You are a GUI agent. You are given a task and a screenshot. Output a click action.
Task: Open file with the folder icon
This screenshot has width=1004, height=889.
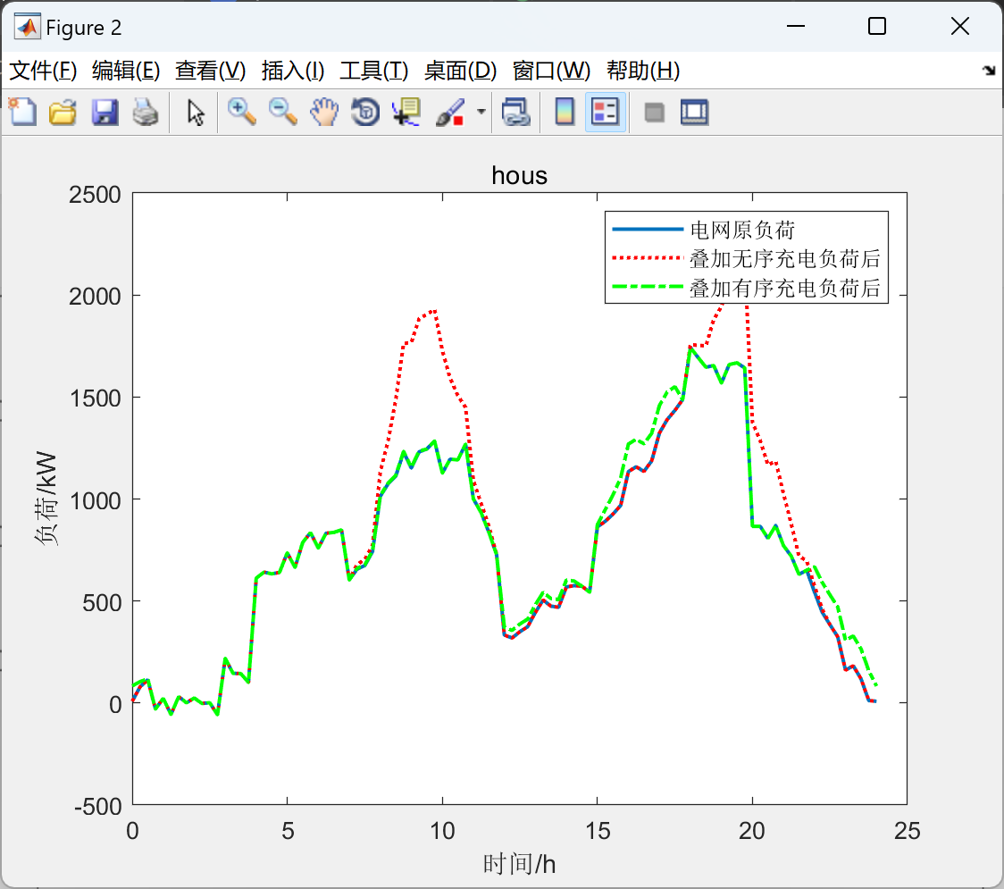click(x=63, y=112)
